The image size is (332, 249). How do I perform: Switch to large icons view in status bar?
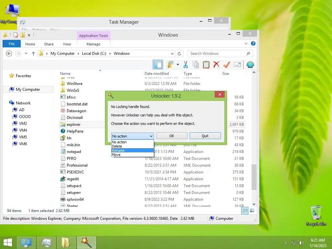click(252, 210)
